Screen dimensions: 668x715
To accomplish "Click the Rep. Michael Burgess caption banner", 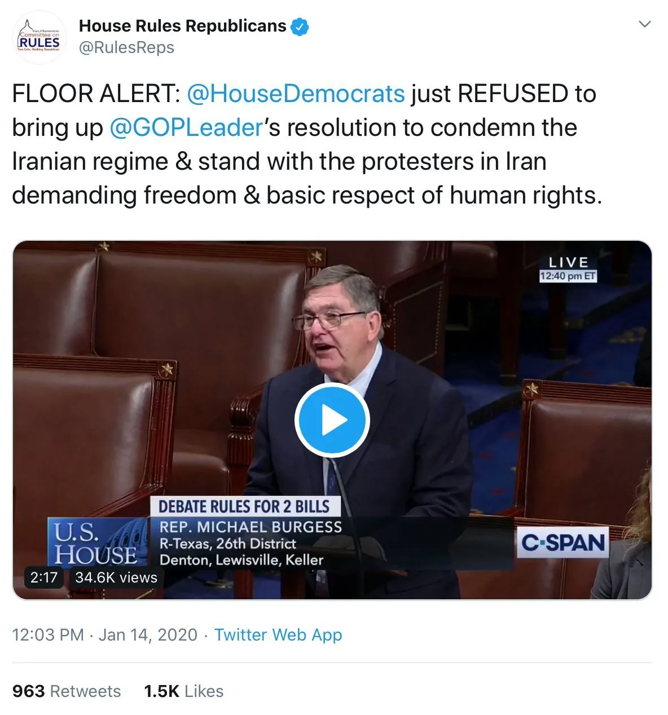I will pos(251,543).
